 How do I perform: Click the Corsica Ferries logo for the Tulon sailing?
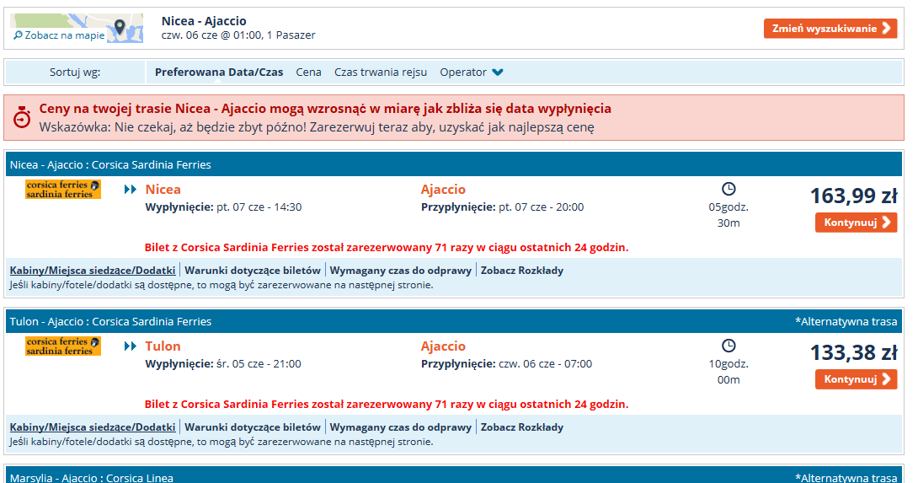[62, 346]
